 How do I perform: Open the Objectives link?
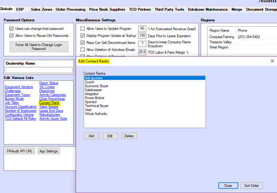click(x=47, y=91)
